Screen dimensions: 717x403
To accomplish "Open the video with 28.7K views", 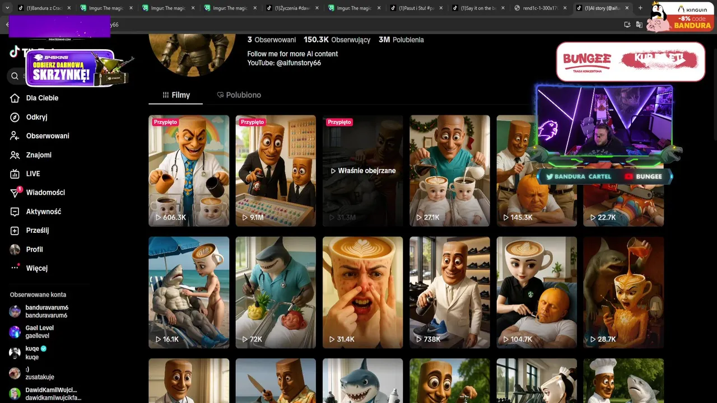I will [x=623, y=292].
